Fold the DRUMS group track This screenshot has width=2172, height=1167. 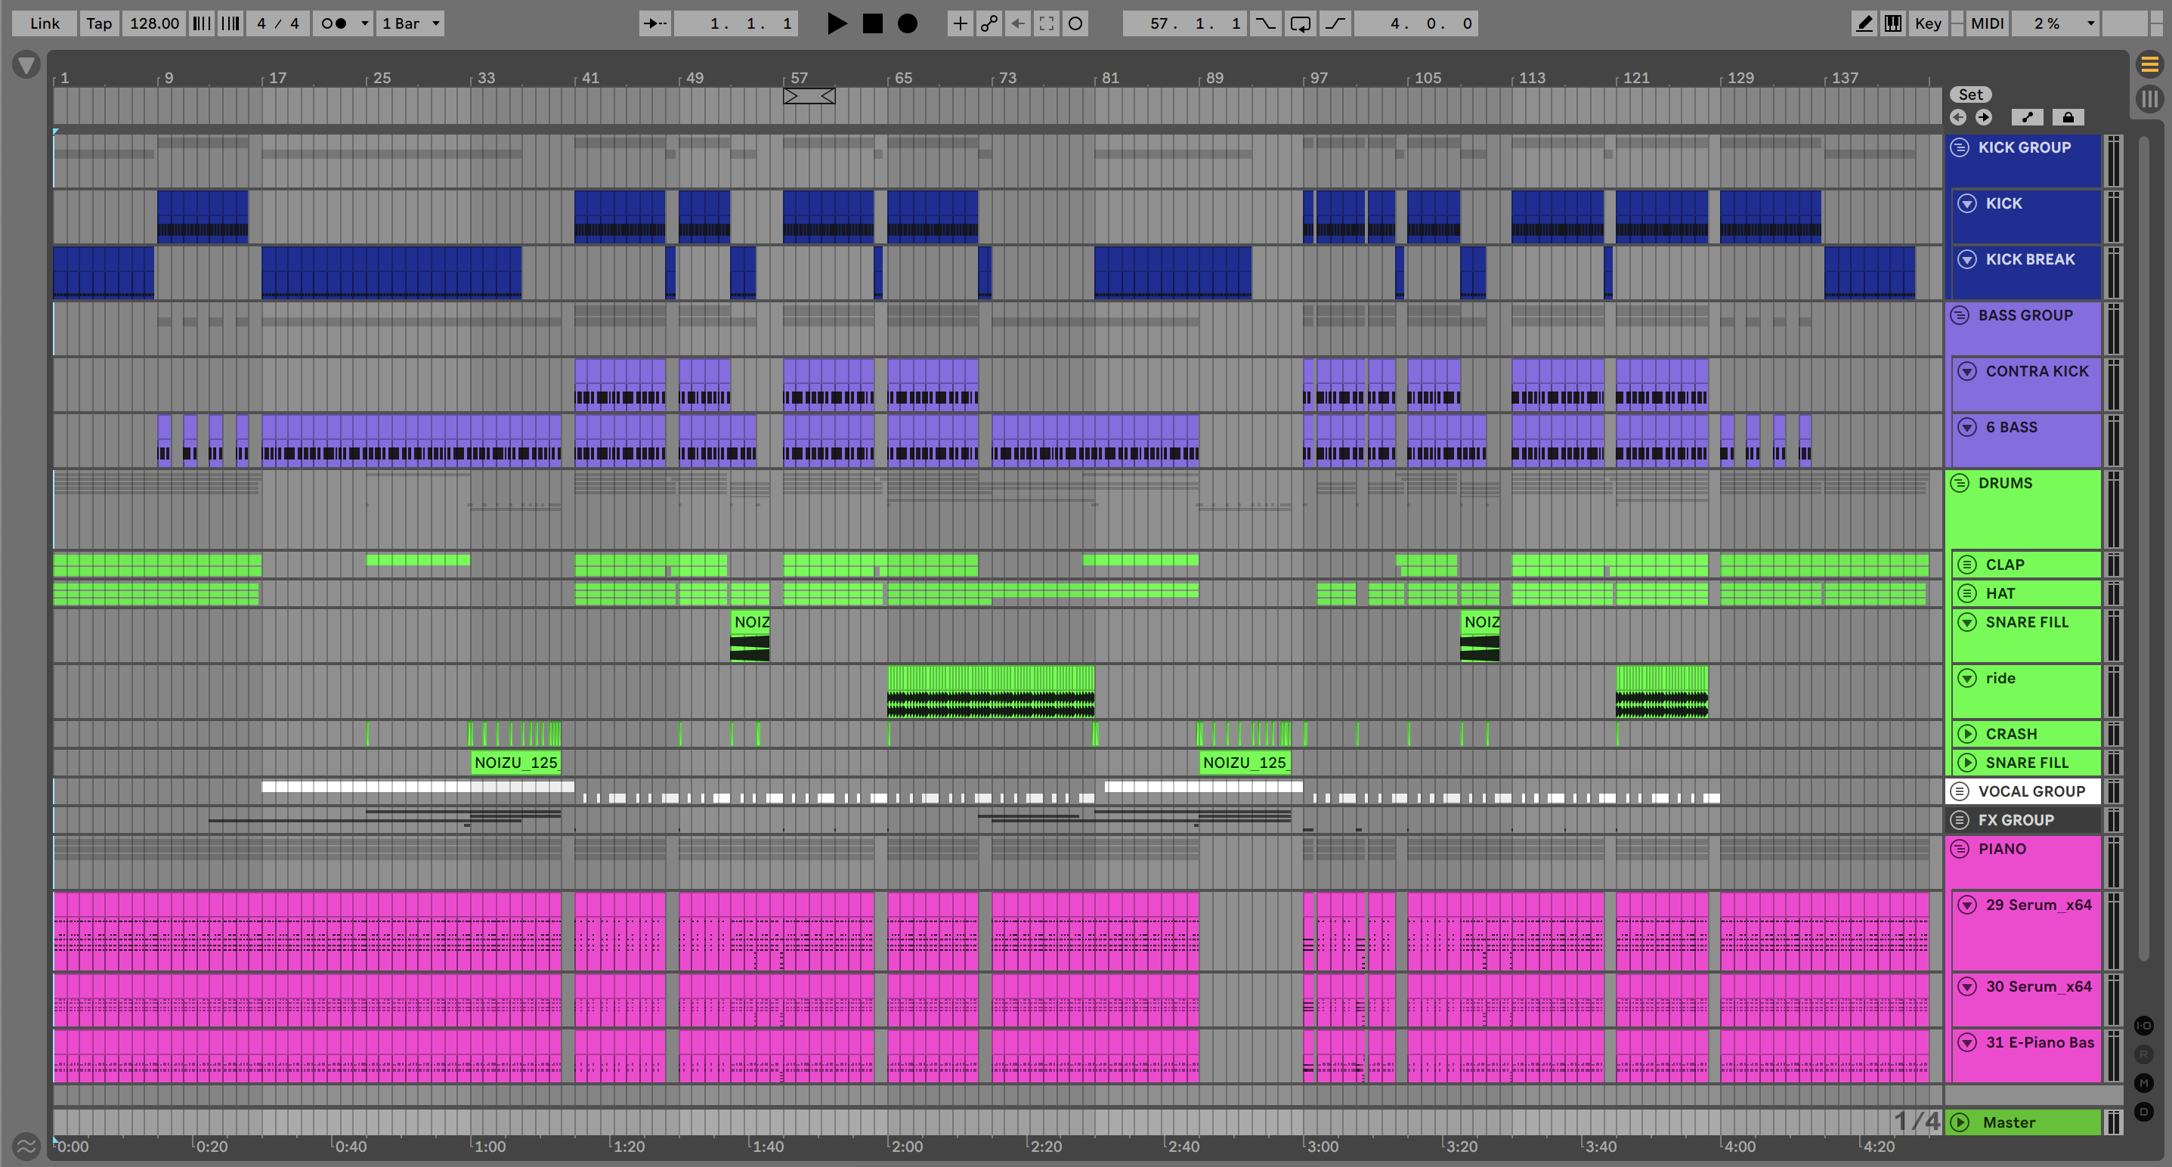pyautogui.click(x=1960, y=483)
